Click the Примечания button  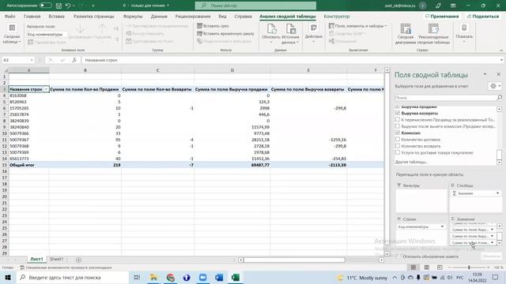point(442,16)
